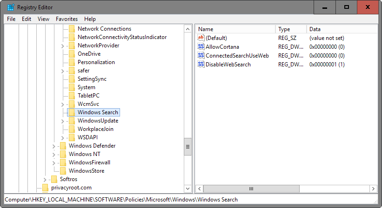This screenshot has height=208, width=382.
Task: Click the DisableWebSearch DWORD icon
Action: [x=201, y=64]
